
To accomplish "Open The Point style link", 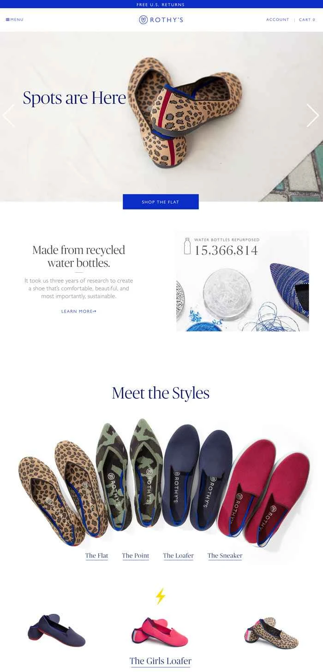I will (x=136, y=556).
